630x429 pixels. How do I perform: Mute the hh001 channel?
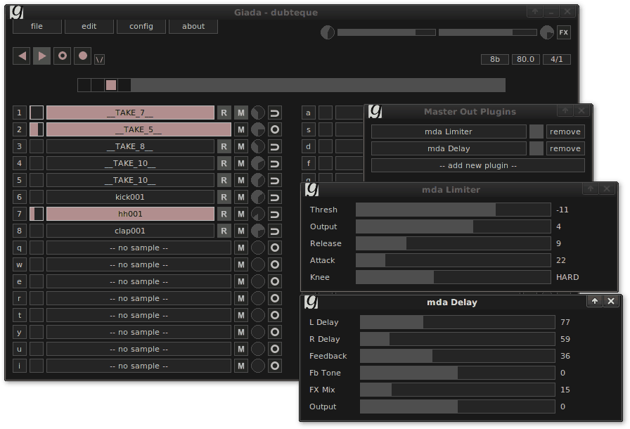click(x=241, y=214)
